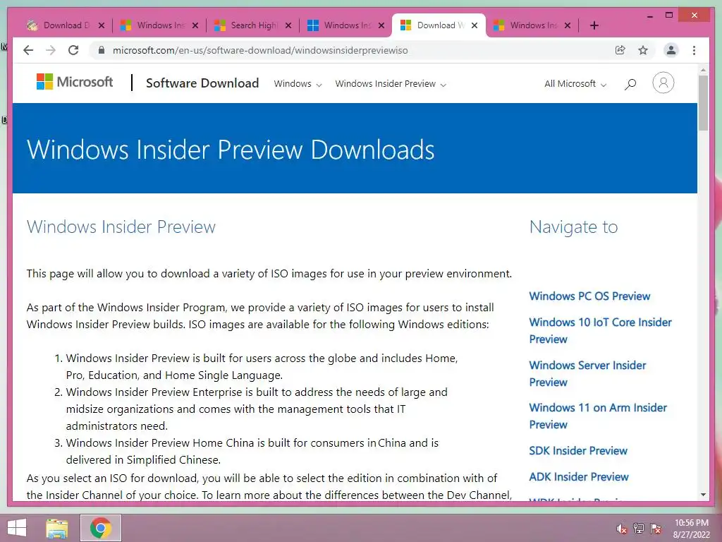This screenshot has height=542, width=722.
Task: Click the Microsoft logo
Action: click(x=75, y=82)
